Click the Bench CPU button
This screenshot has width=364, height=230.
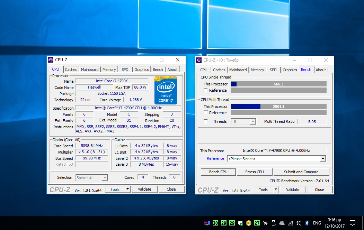tap(218, 172)
